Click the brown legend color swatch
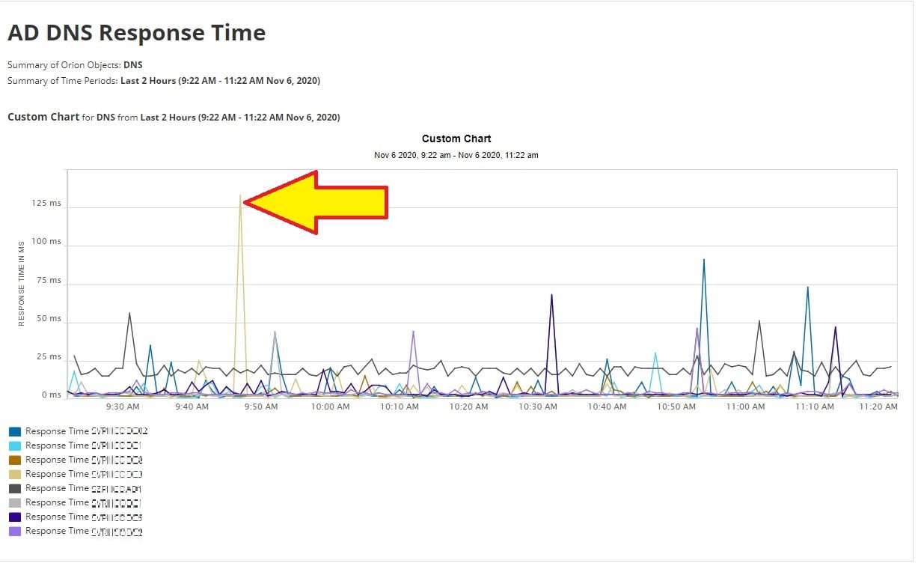Screen dimensions: 918x566 pyautogui.click(x=14, y=460)
